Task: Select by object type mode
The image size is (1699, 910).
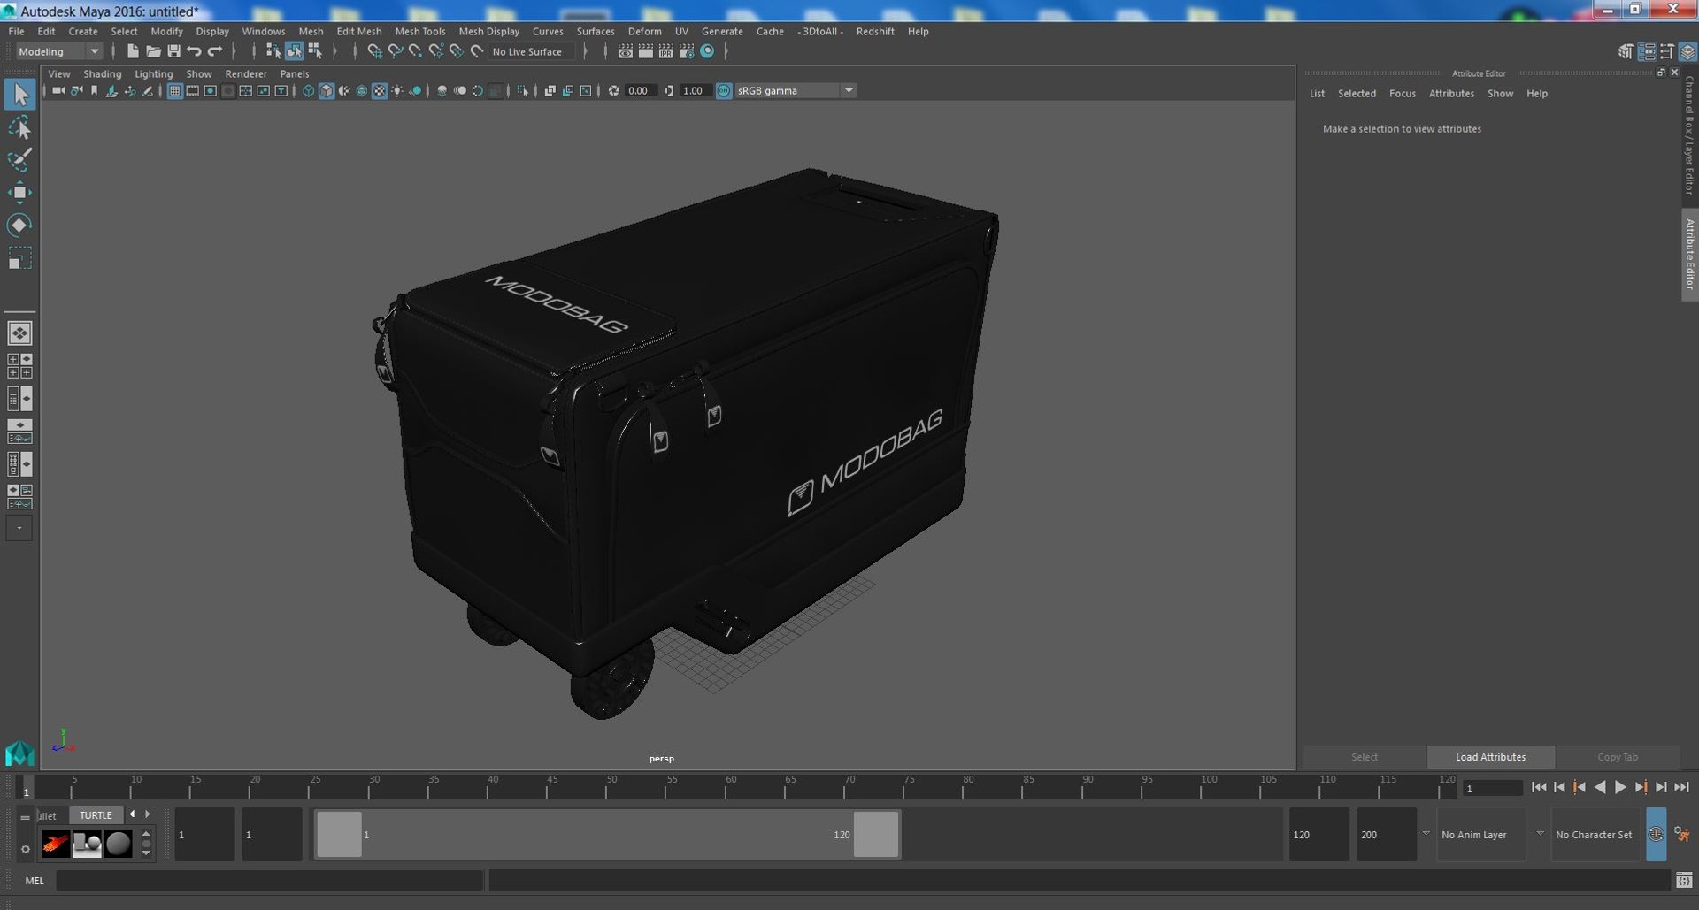Action: [x=294, y=51]
